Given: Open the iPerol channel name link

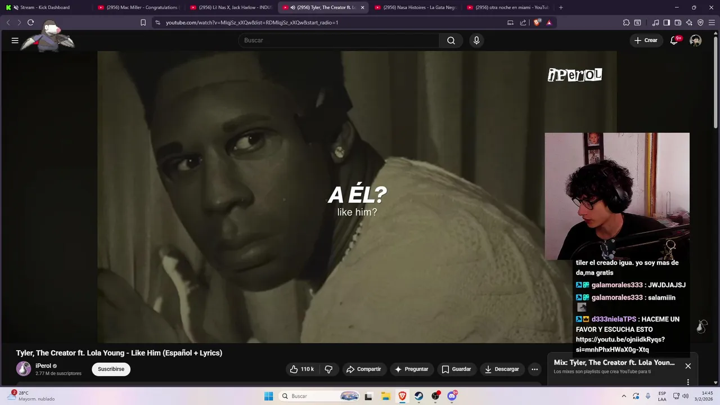Looking at the screenshot, I should [43, 366].
